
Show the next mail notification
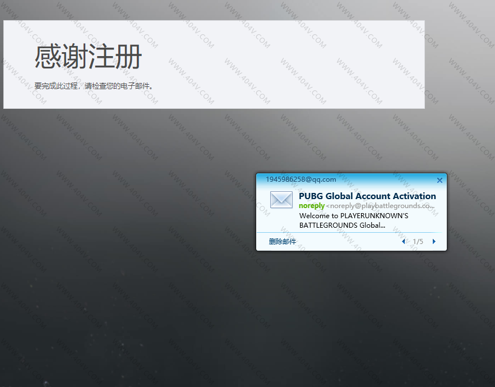click(434, 242)
